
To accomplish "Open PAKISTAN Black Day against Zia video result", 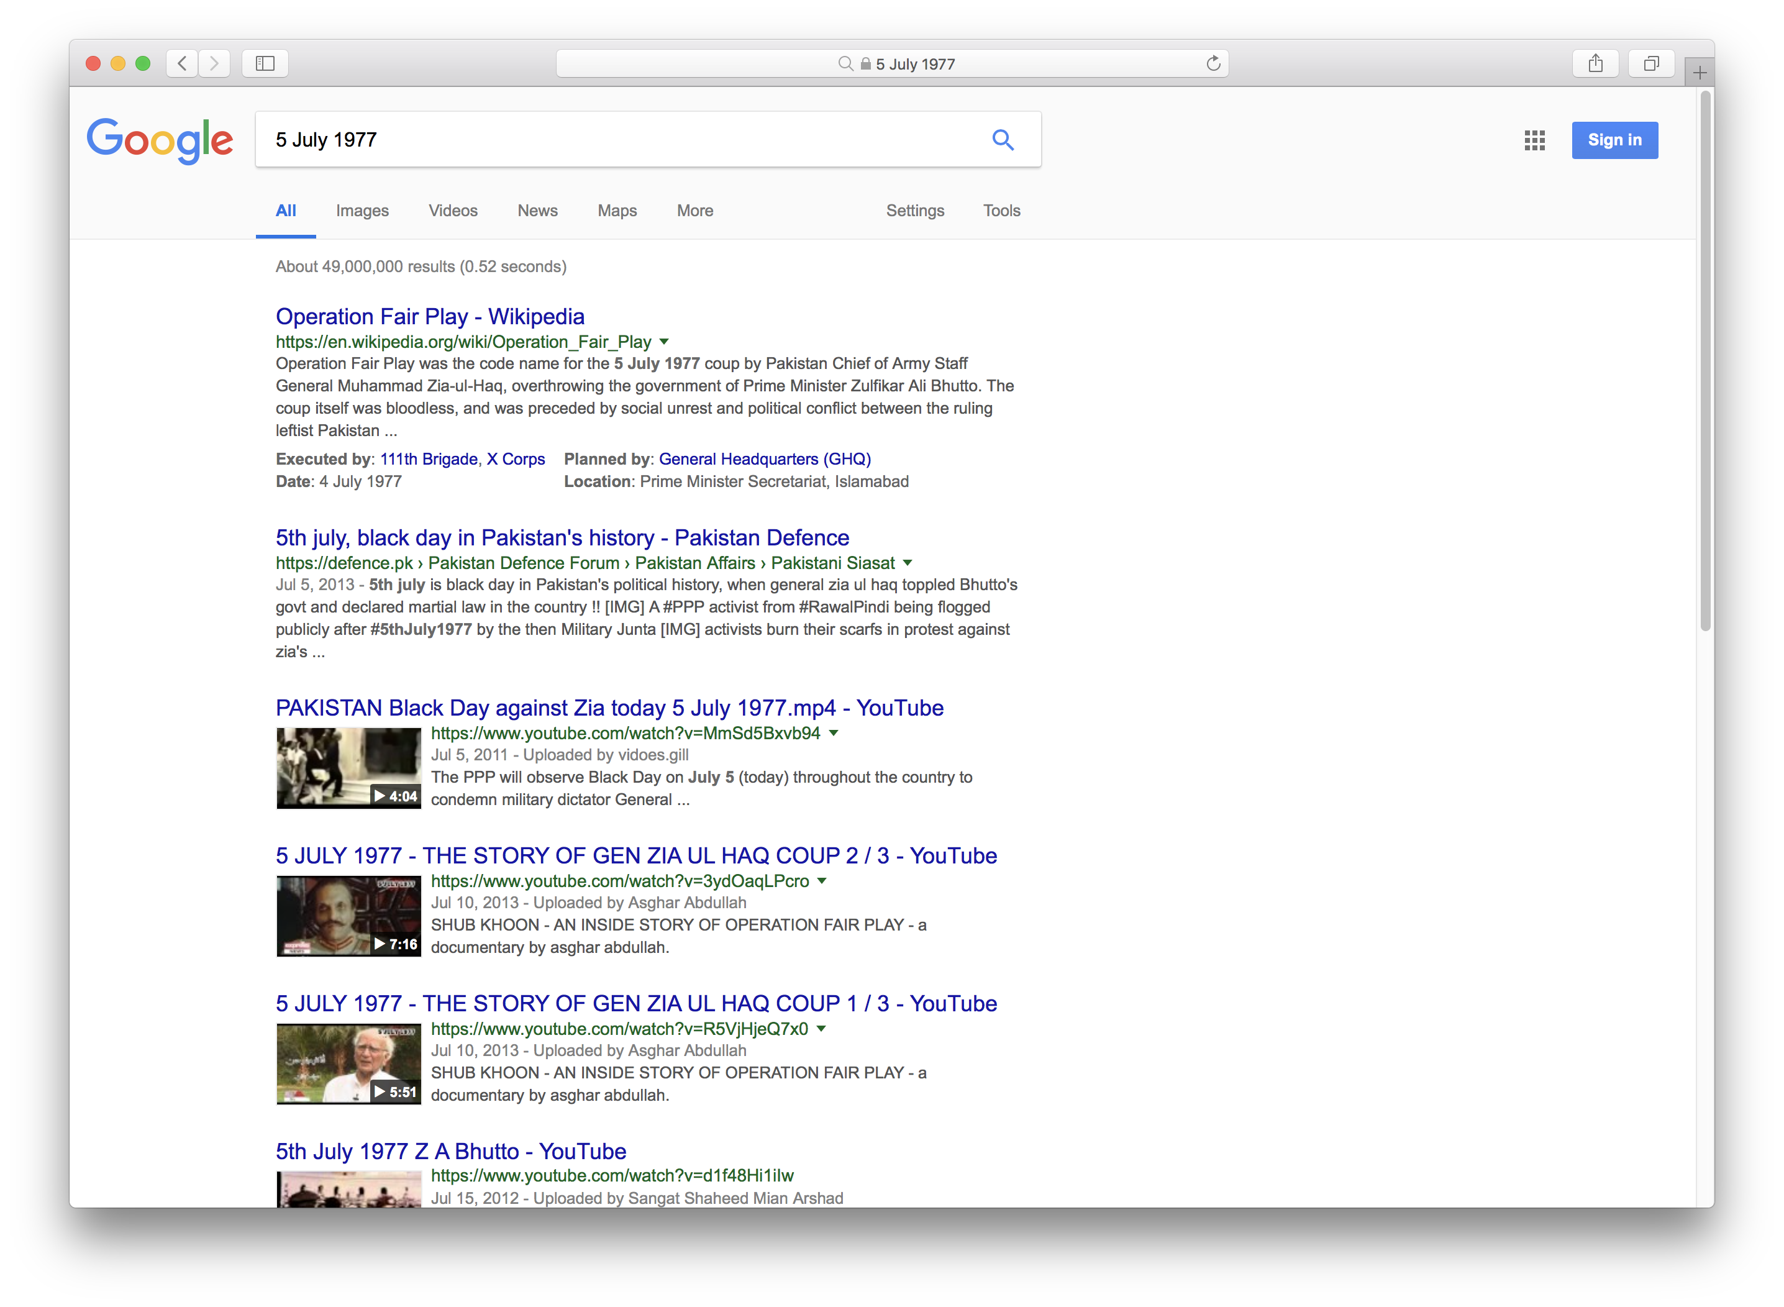I will click(609, 708).
